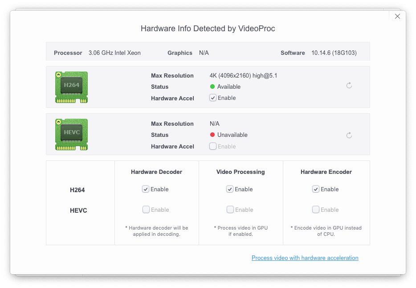
Task: Click the H264 Max Resolution label
Action: click(172, 76)
